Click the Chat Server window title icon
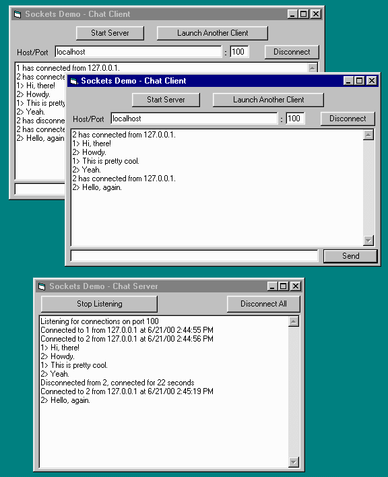 click(42, 286)
